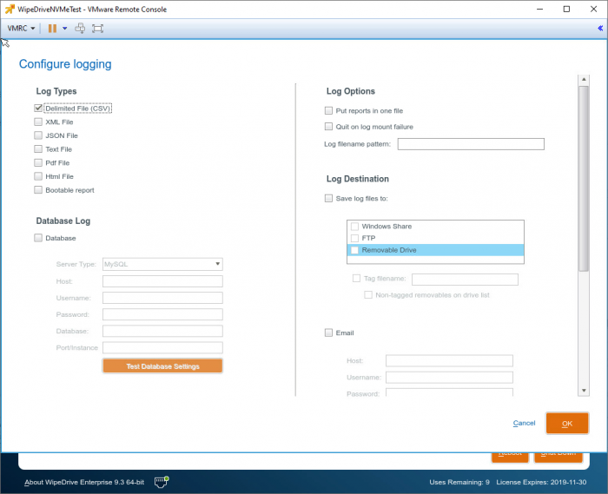Viewport: 608px width, 494px height.
Task: Open About WipeDrive Enterprise 9.3 64-bit
Action: point(84,482)
